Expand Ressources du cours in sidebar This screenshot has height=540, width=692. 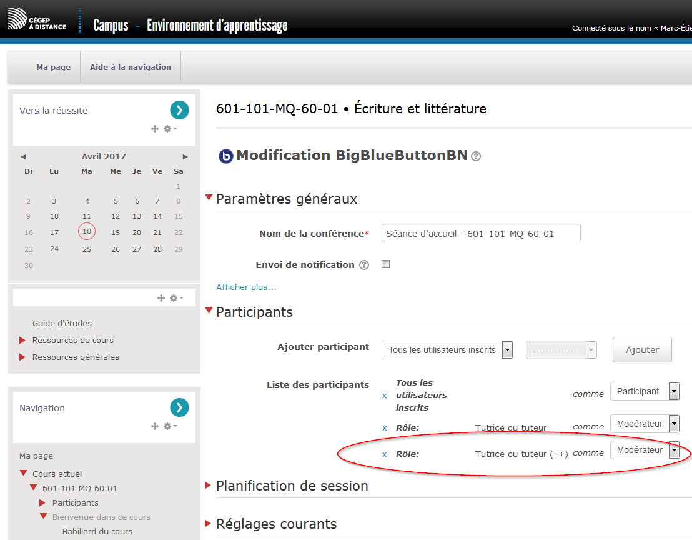pyautogui.click(x=72, y=341)
